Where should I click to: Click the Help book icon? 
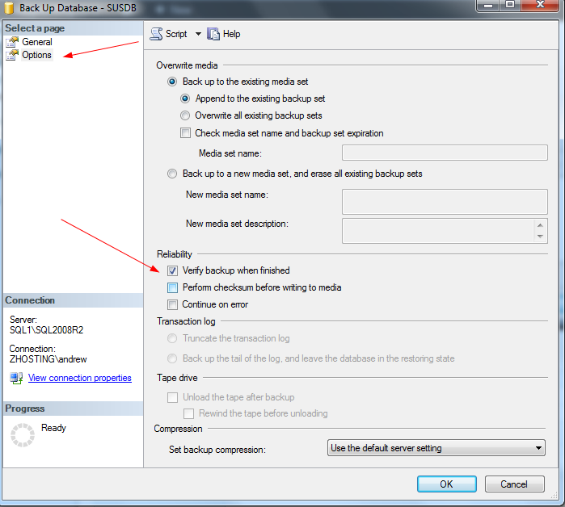213,34
